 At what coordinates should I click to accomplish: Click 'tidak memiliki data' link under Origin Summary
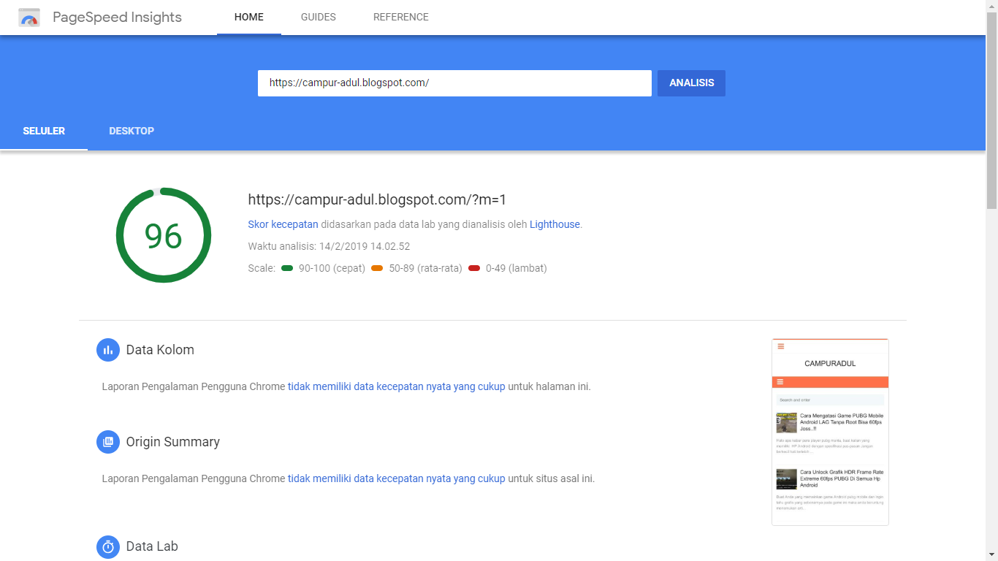397,478
